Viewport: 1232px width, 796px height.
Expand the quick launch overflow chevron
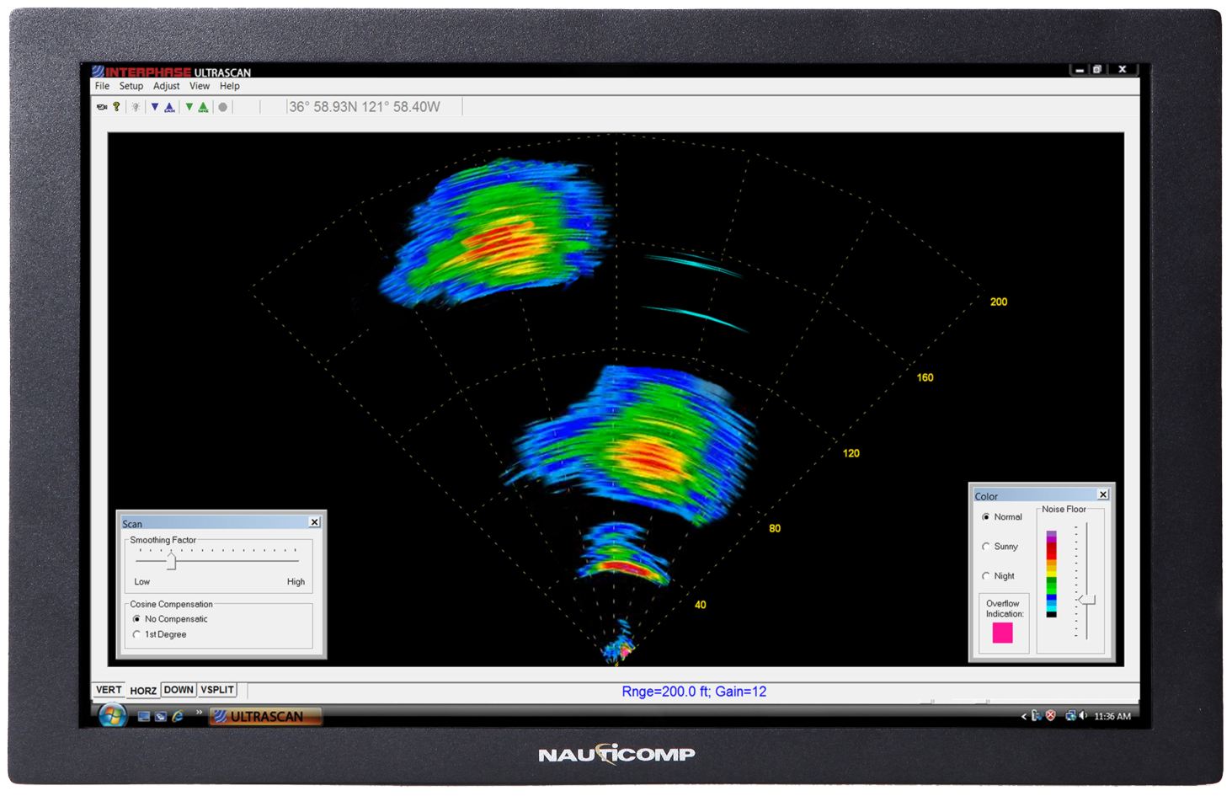click(200, 713)
